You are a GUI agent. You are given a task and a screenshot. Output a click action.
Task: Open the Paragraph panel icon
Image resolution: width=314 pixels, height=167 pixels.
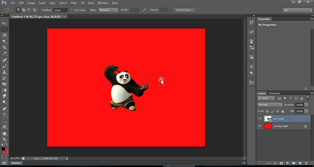point(251,73)
